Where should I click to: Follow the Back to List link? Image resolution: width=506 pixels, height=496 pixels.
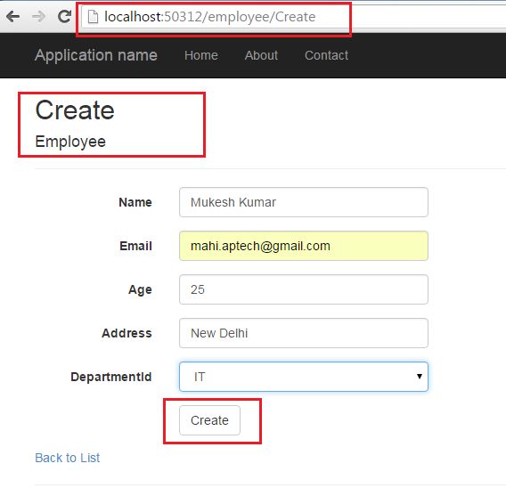pyautogui.click(x=68, y=458)
